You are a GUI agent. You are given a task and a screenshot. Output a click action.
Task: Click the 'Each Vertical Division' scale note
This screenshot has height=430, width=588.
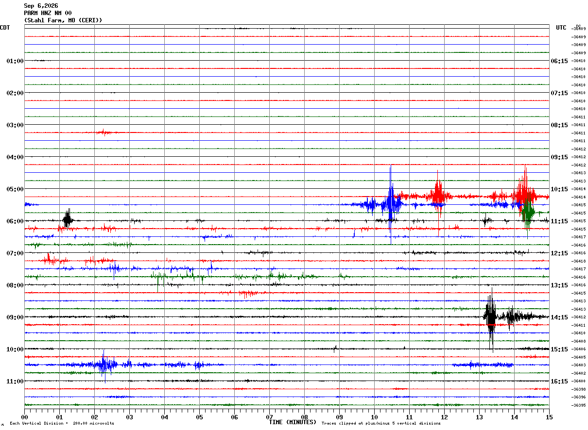(62, 423)
